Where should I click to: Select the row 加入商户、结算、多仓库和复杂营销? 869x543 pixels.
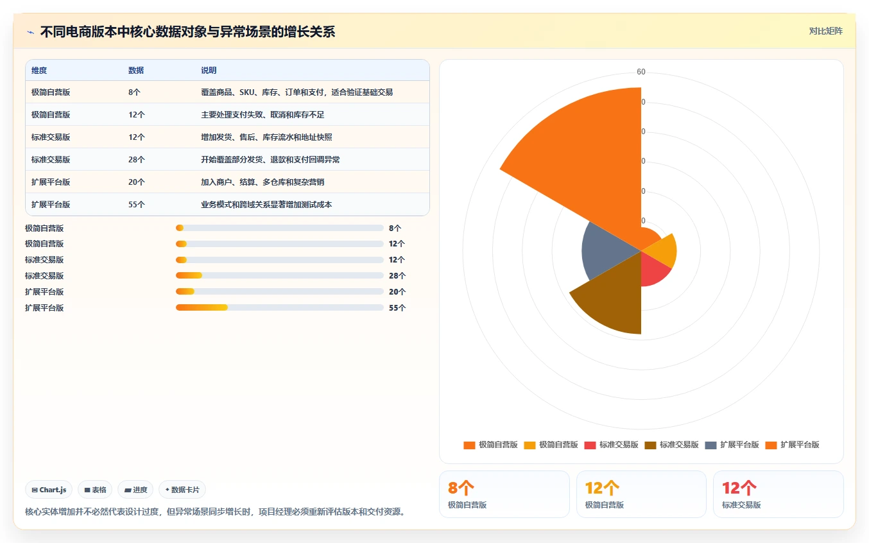(227, 182)
